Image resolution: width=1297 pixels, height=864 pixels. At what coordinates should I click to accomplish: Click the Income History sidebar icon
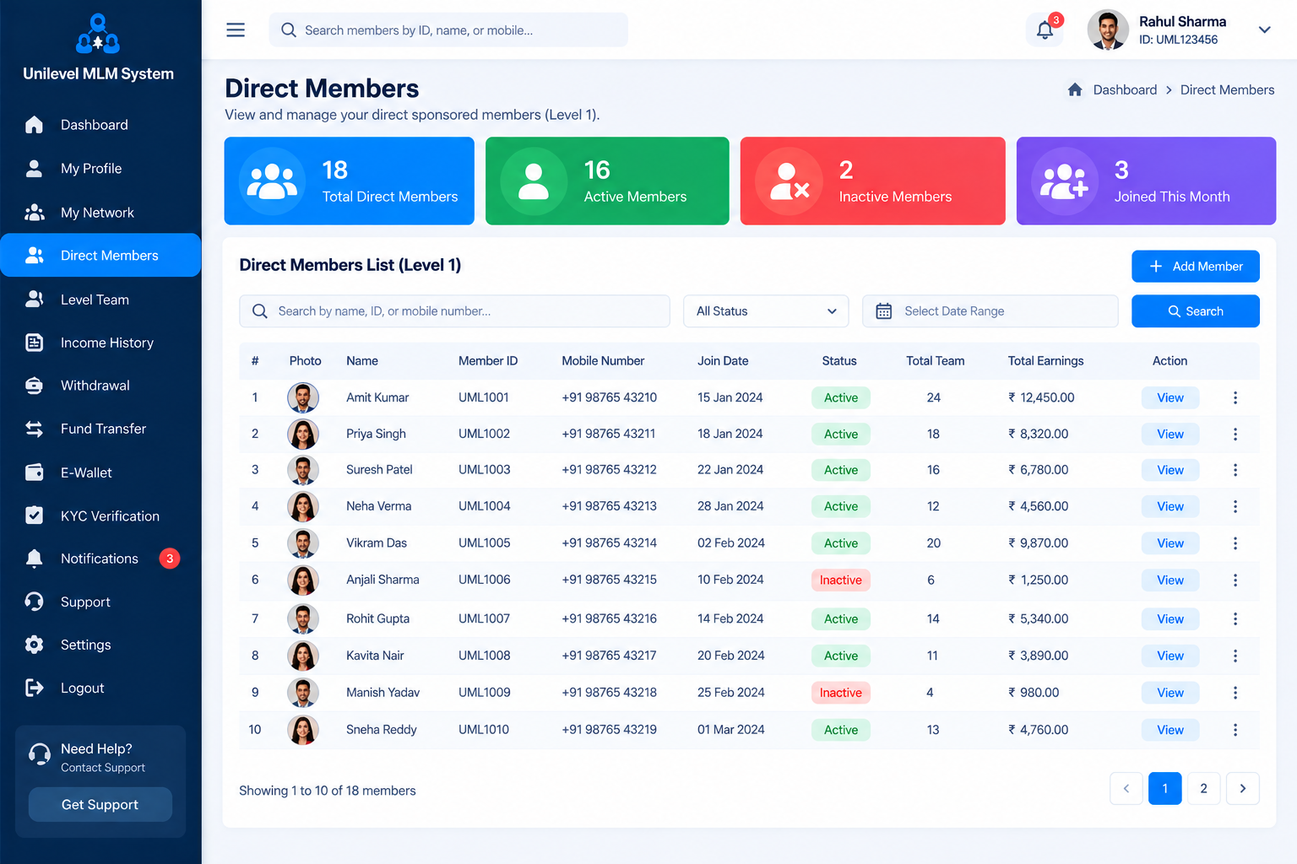click(x=35, y=343)
